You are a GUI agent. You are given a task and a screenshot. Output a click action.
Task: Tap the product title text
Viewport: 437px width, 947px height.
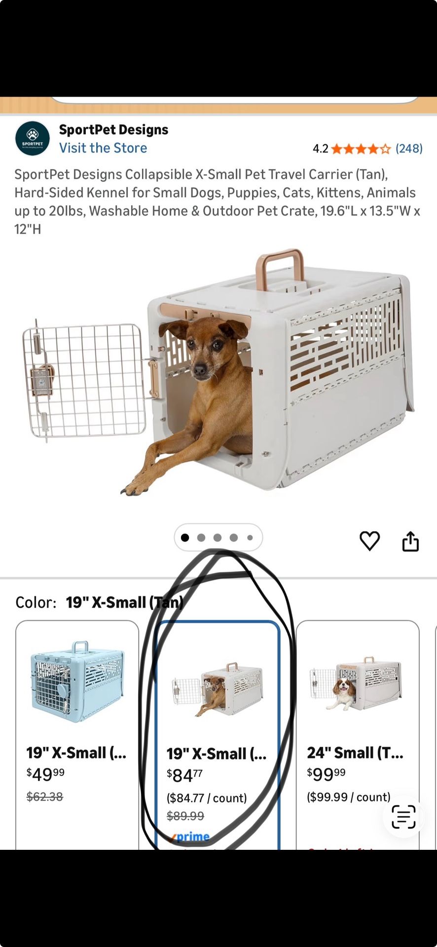218,201
